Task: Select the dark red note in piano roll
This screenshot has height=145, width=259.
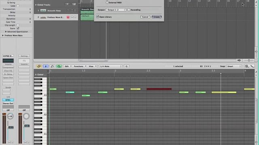Action: (x=159, y=89)
